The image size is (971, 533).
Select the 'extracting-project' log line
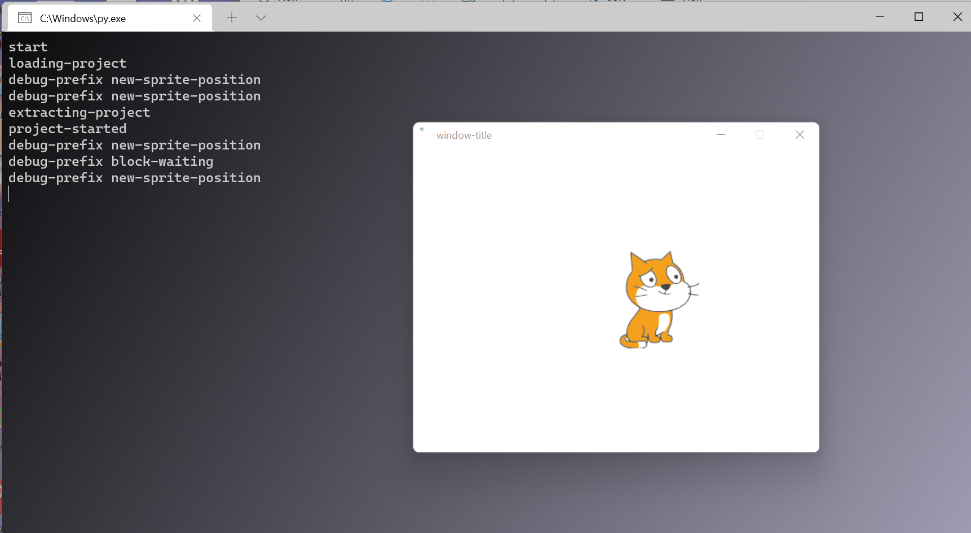[79, 112]
